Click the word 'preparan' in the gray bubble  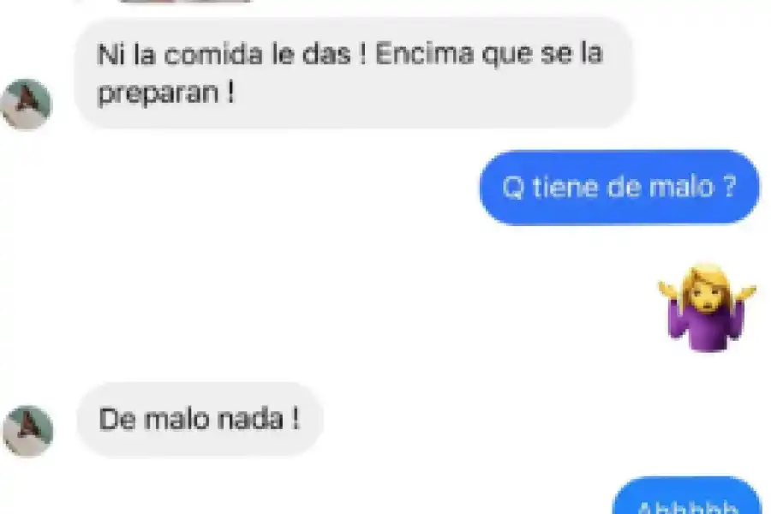point(158,93)
